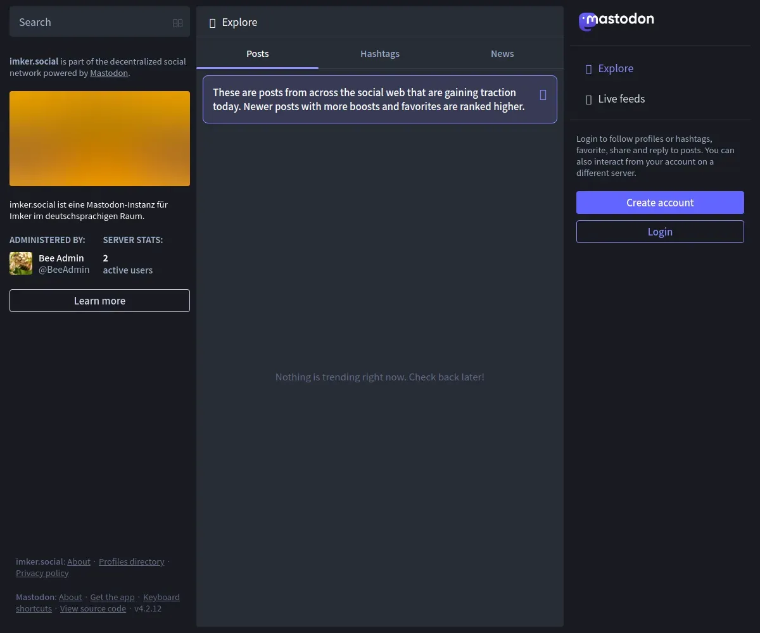Click the View source code link
This screenshot has height=633, width=760.
(93, 609)
